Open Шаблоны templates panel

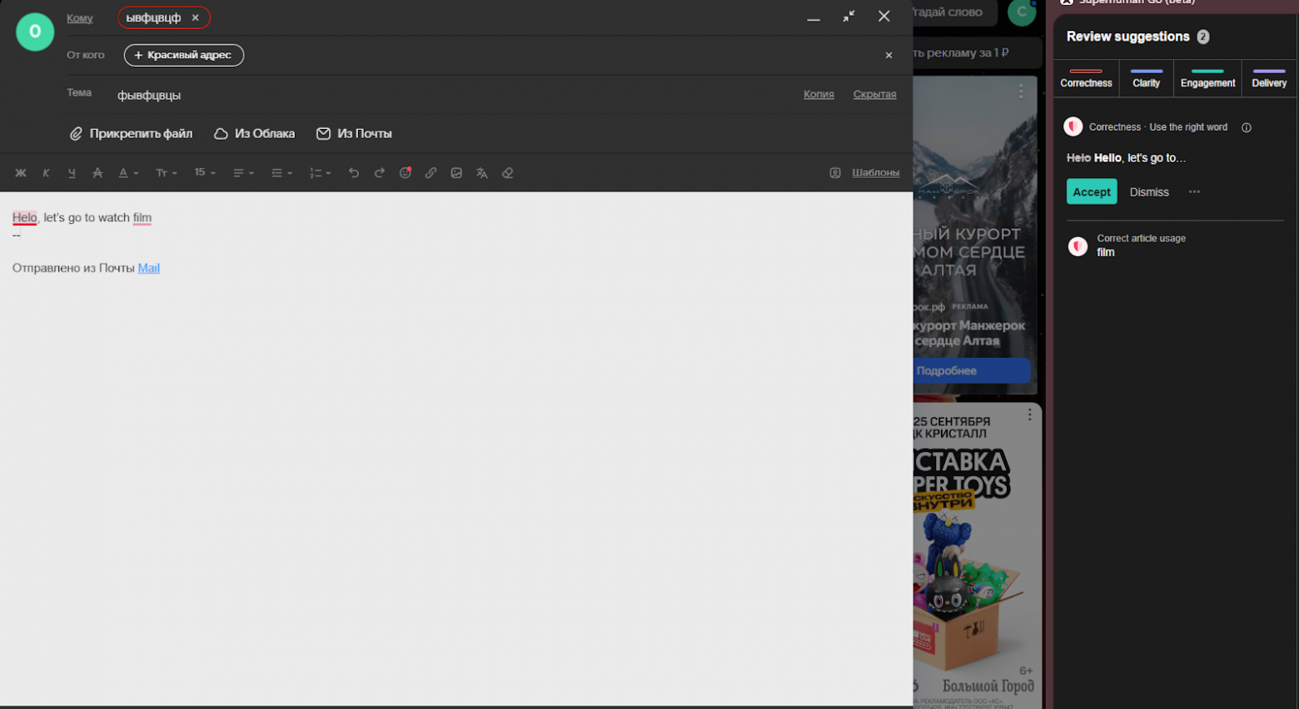click(873, 172)
